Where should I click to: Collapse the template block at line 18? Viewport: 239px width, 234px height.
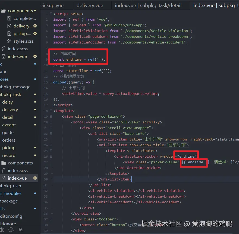click(x=51, y=111)
